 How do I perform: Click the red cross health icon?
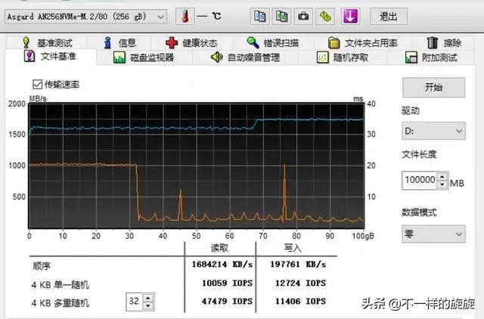point(172,42)
